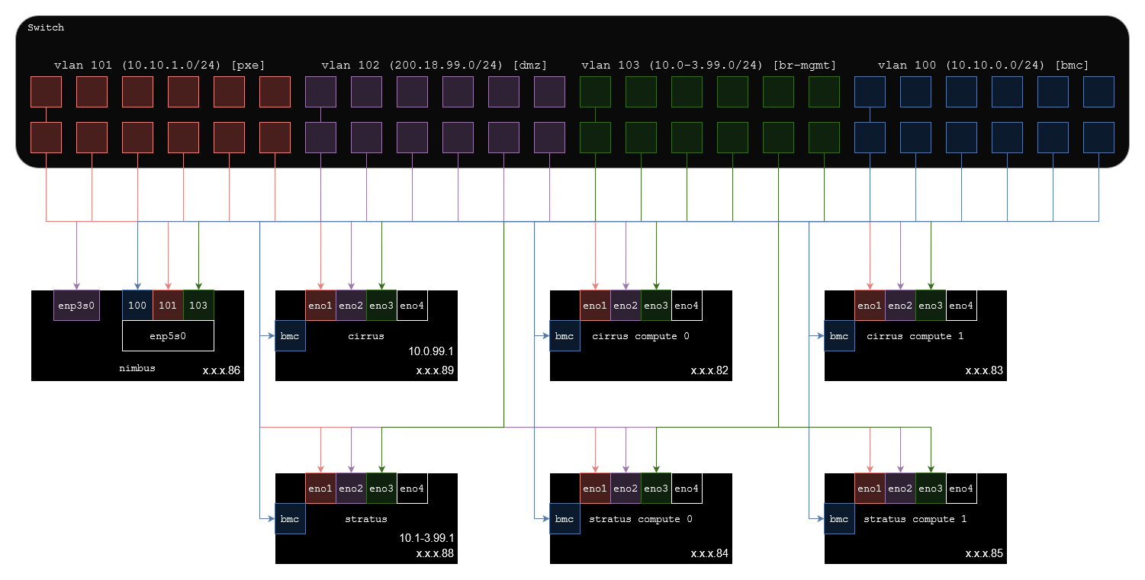Select eno2 on cirrus compute 0
The height and width of the screenshot is (580, 1145).
[x=626, y=305]
